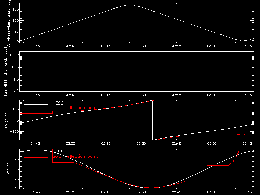Viewport: 260px width, 195px height.
Task: Click 'Solar reflection point' legend text in Latitude plot
Action: (75, 156)
